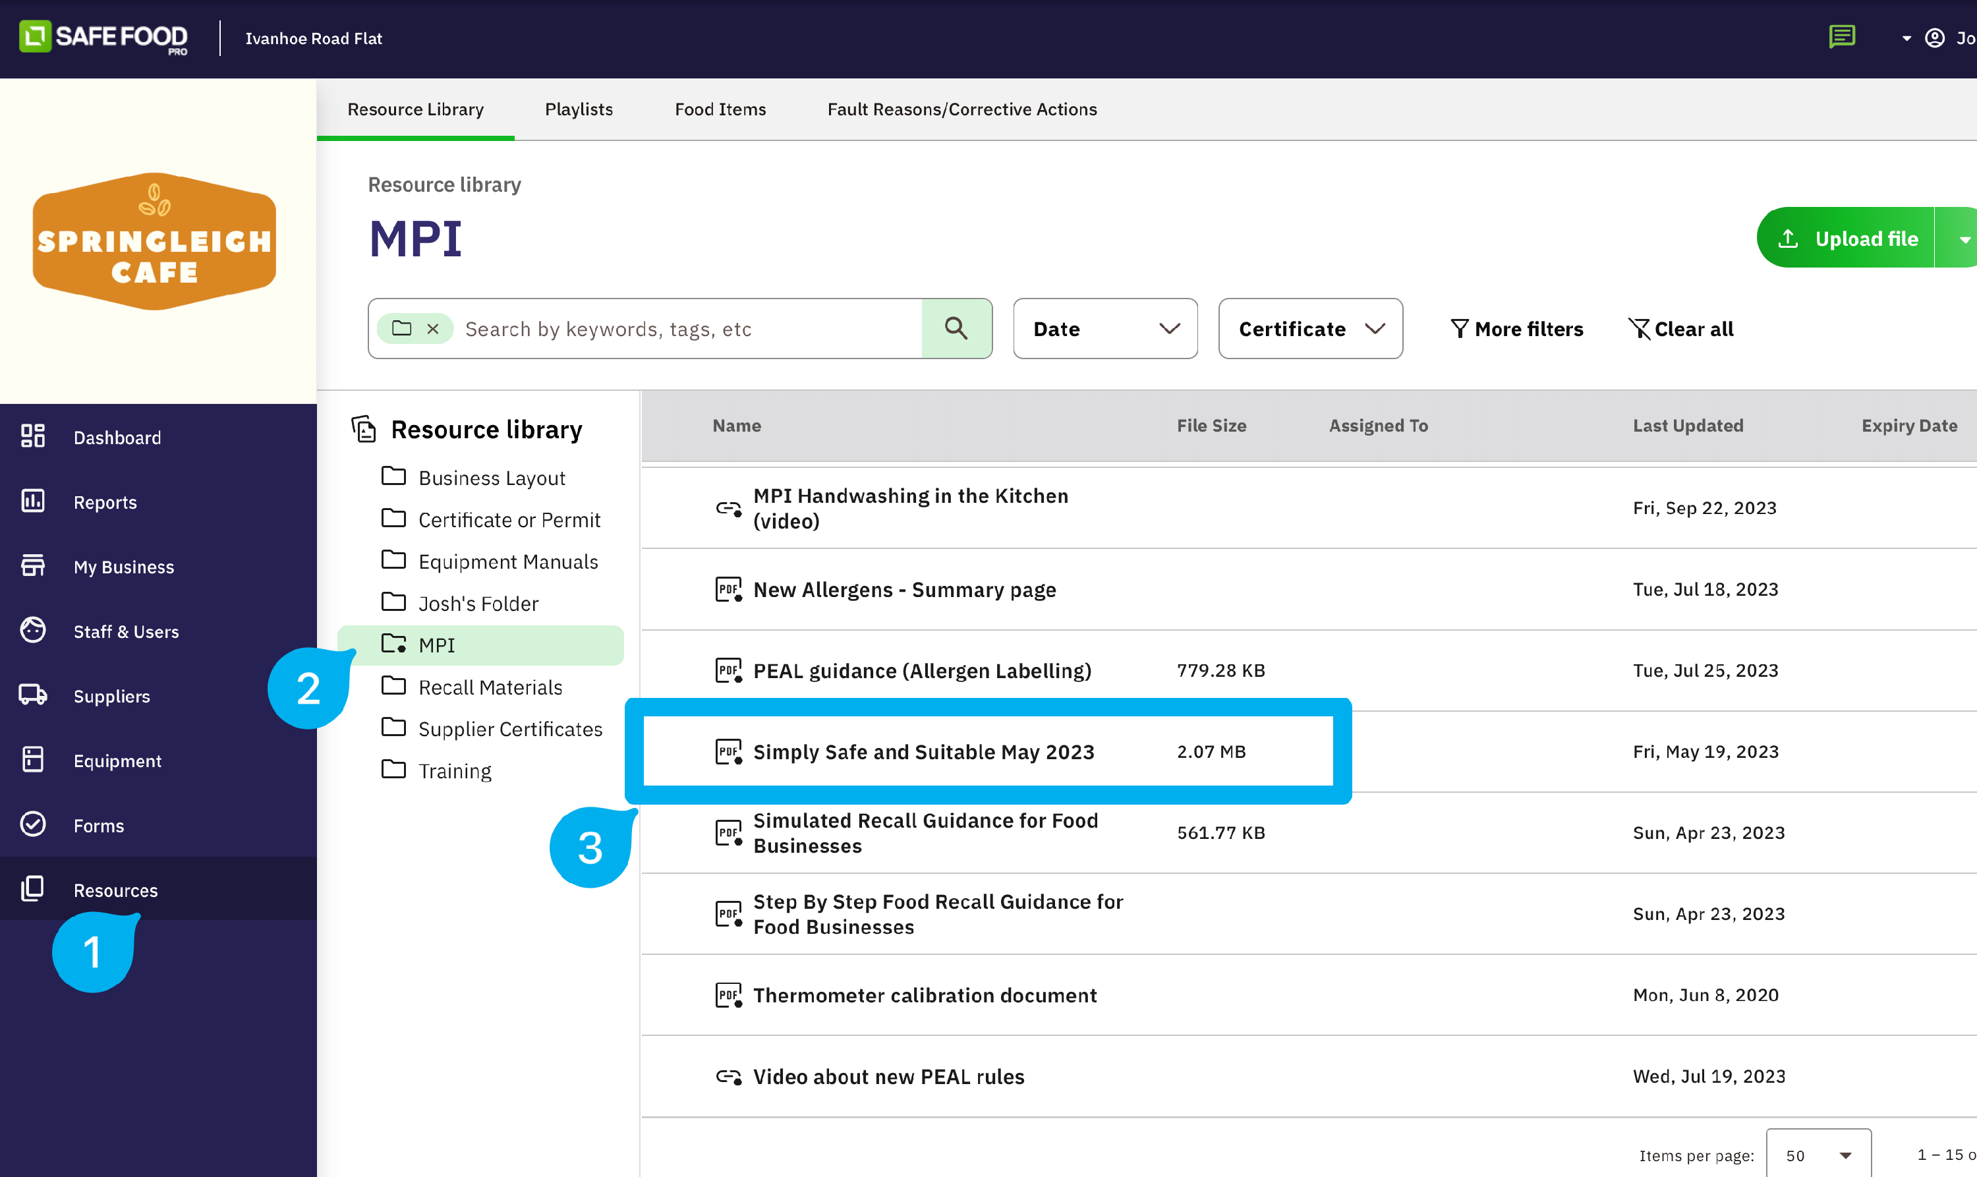Viewport: 1977px width, 1177px height.
Task: Open the Dashboard sidebar icon
Action: (x=32, y=436)
